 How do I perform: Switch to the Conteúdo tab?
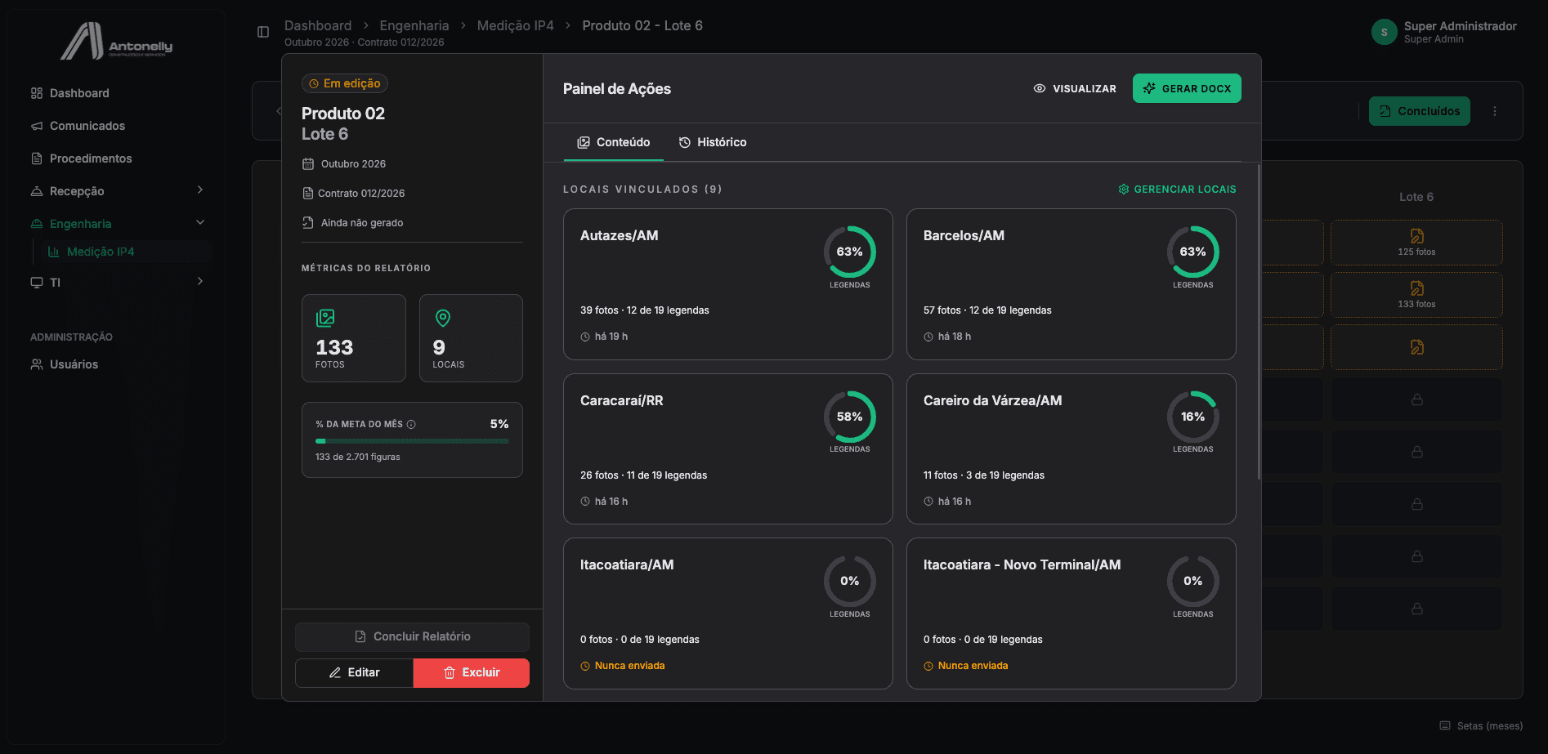click(x=614, y=142)
